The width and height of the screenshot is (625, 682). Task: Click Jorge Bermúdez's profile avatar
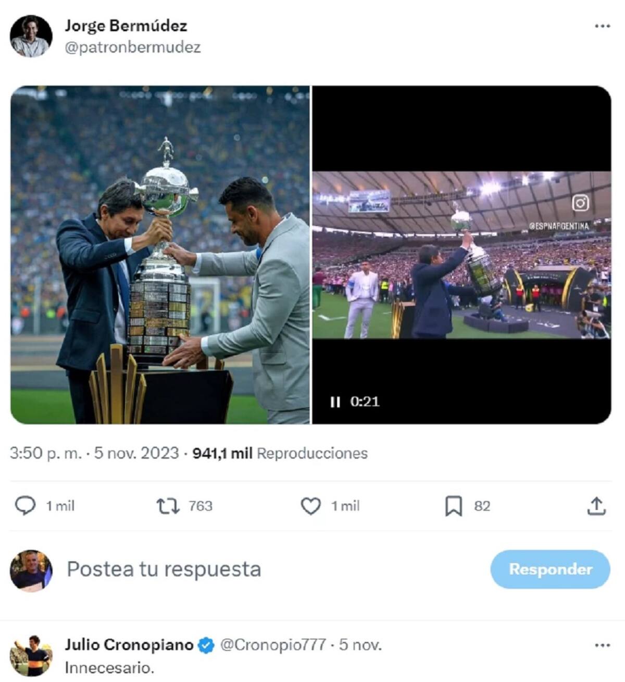(x=31, y=36)
